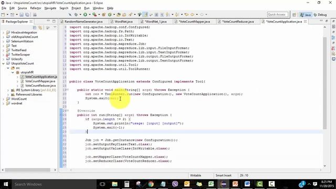Click the New Java Package toolbar icon
Image resolution: width=336 pixels, height=189 pixels.
pos(104,15)
